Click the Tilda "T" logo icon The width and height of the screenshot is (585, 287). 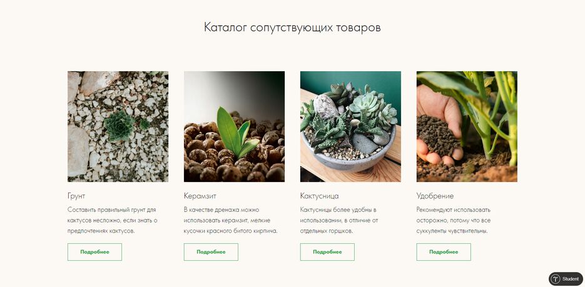(x=556, y=279)
